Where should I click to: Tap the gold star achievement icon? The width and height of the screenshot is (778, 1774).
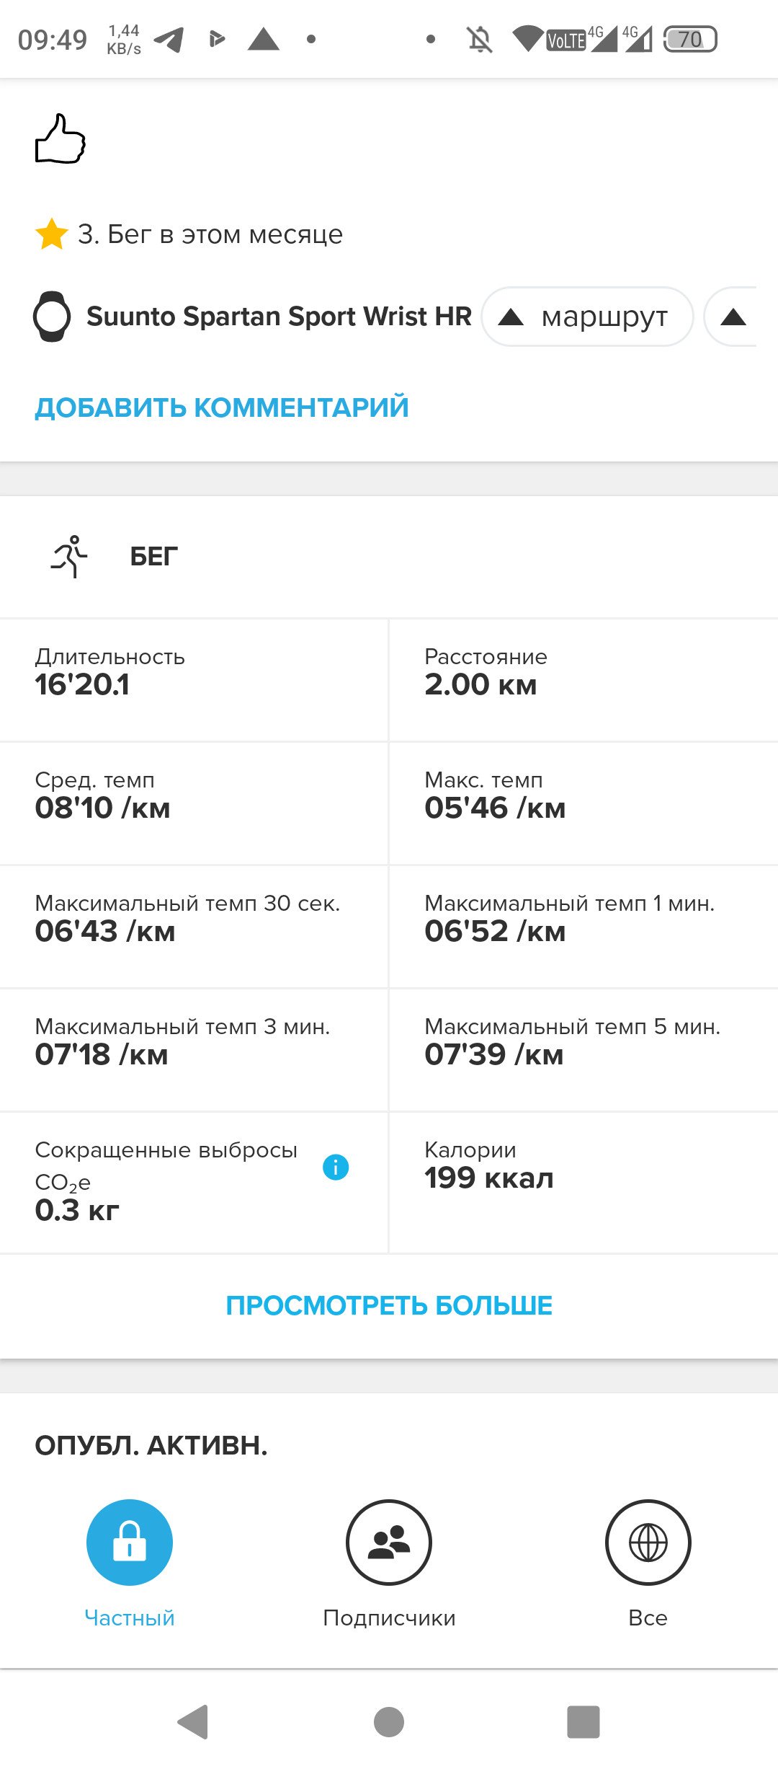pyautogui.click(x=52, y=234)
